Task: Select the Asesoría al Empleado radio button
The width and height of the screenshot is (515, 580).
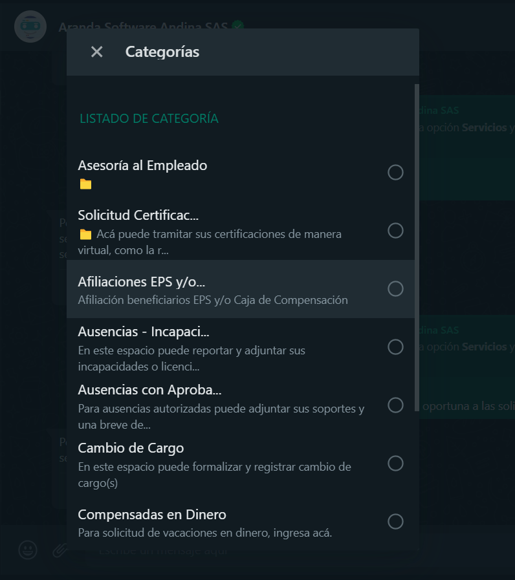Action: coord(395,173)
